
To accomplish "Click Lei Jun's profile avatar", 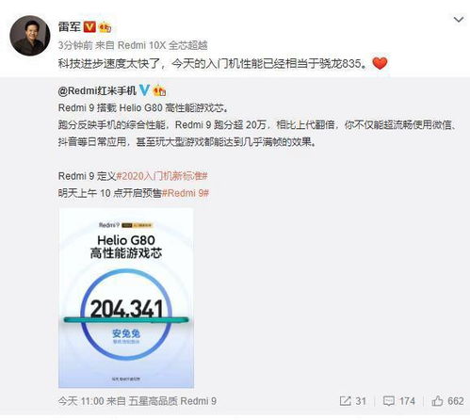I will pos(30,36).
